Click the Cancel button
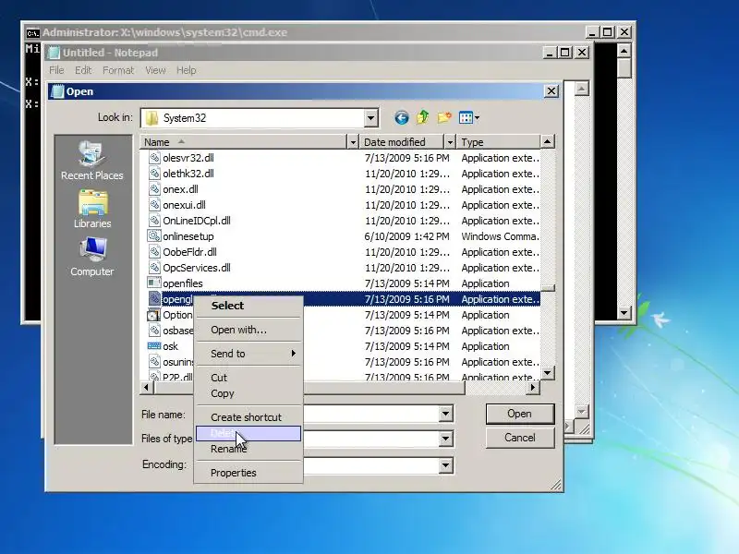The image size is (739, 554). pyautogui.click(x=520, y=438)
